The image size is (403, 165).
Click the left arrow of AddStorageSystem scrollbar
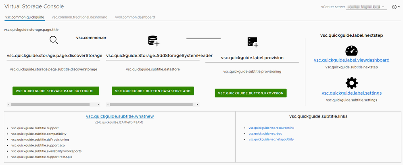(x=108, y=105)
